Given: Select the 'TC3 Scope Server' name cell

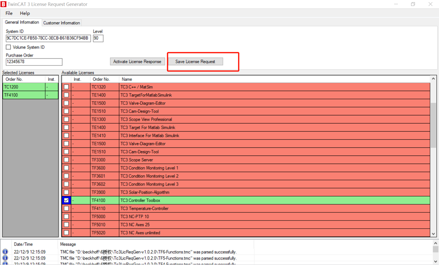Looking at the screenshot, I should coord(275,160).
